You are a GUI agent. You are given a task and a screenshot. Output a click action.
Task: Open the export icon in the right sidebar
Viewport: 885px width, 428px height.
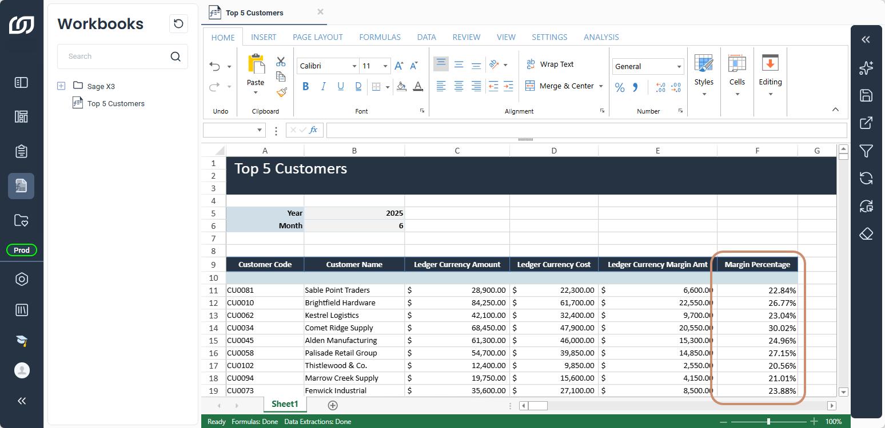866,123
